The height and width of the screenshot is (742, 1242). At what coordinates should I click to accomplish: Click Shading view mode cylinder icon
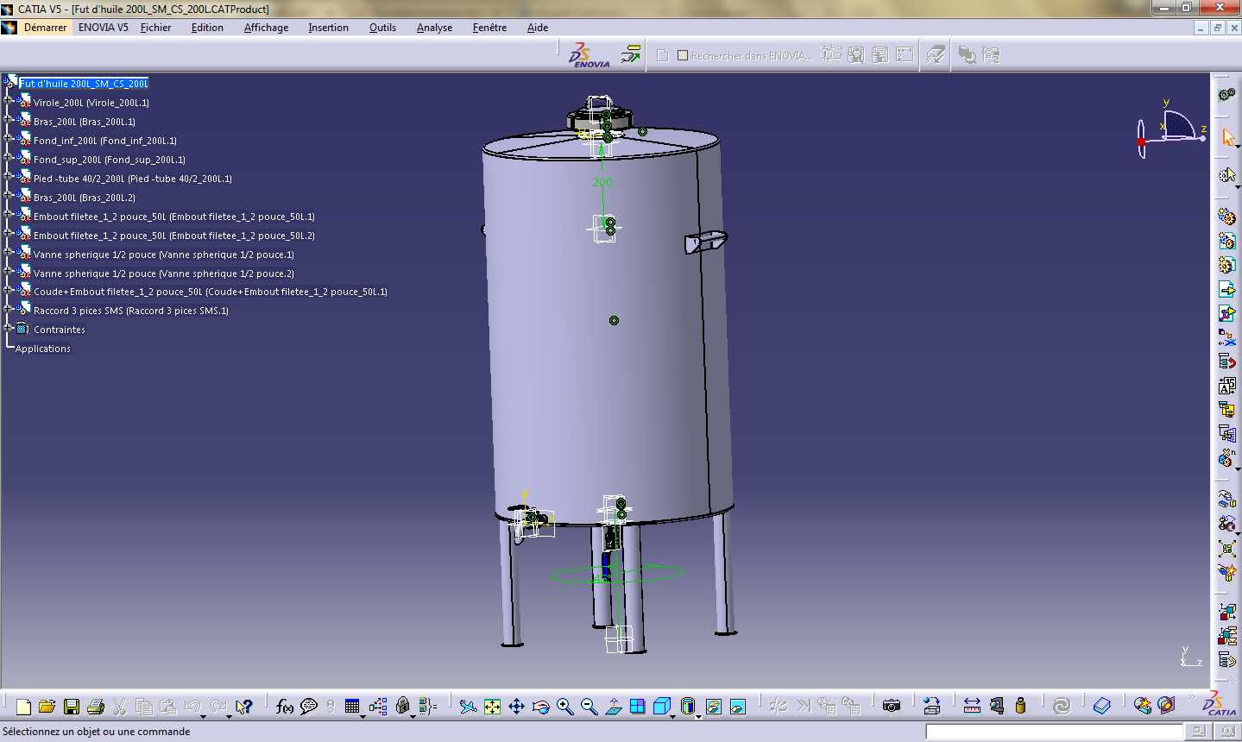[687, 707]
